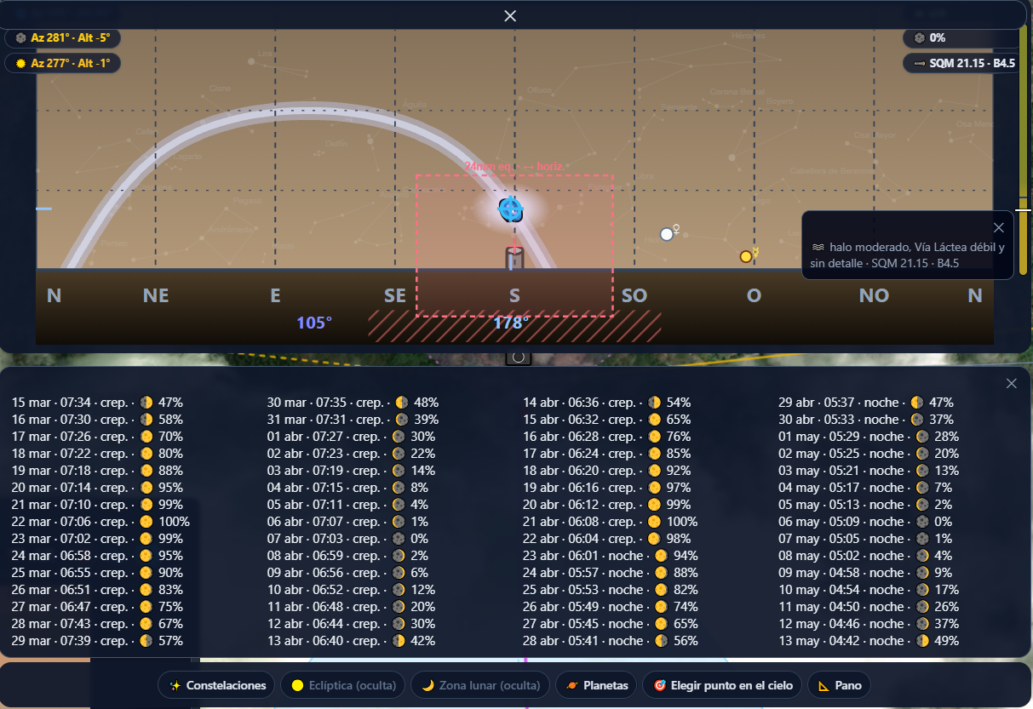Click the yellow Mercury planet marker
The width and height of the screenshot is (1033, 709).
click(746, 256)
